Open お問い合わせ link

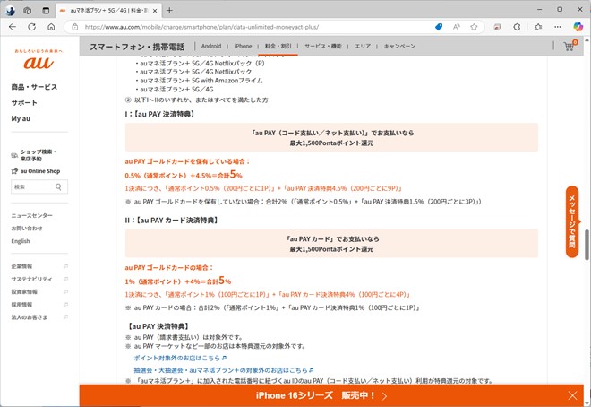[x=27, y=229]
